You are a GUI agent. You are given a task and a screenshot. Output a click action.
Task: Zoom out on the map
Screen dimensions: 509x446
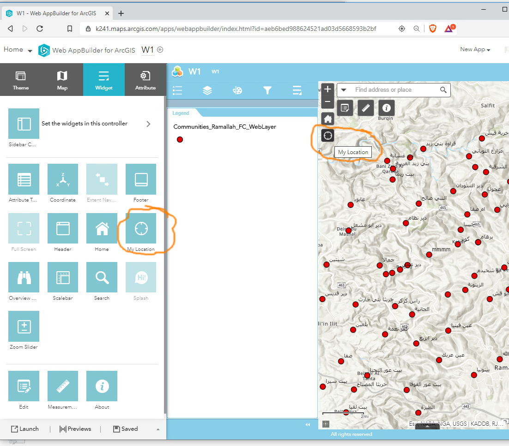click(327, 102)
